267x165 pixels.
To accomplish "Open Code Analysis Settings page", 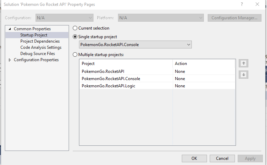I will click(x=41, y=47).
